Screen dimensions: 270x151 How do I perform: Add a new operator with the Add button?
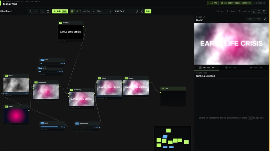60,11
